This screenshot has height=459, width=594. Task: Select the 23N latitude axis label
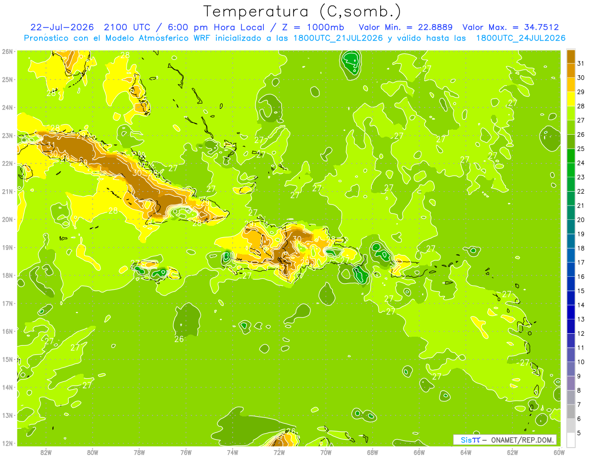[7, 135]
